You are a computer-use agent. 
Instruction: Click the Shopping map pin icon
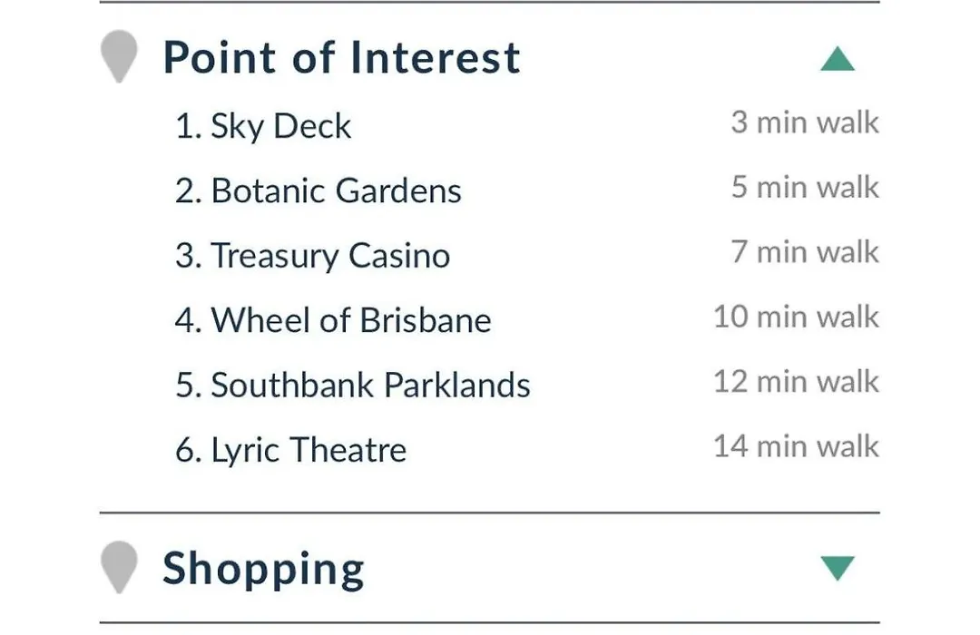119,568
